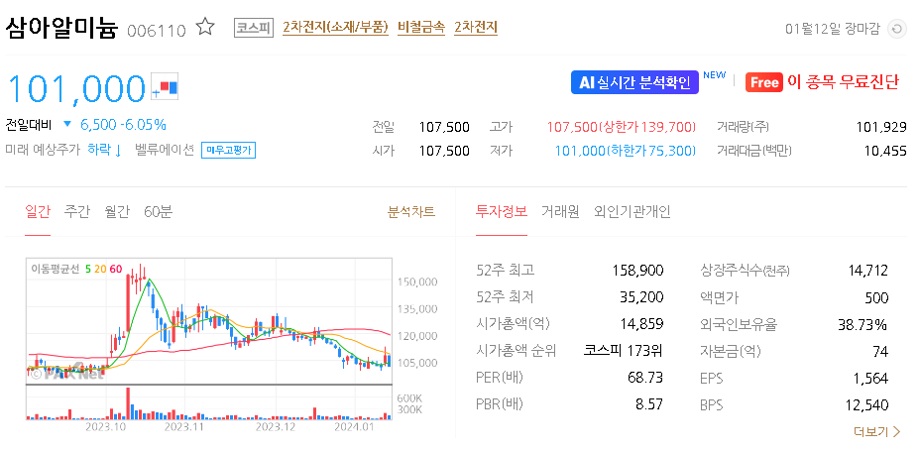Click the 상장주식수 value 14,712
This screenshot has height=452, width=919.
coord(868,271)
